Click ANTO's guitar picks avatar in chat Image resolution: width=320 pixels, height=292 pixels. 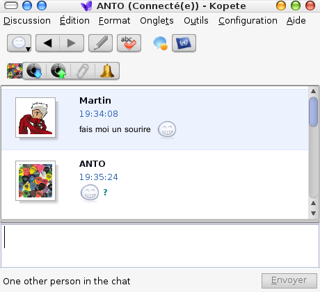pos(35,181)
